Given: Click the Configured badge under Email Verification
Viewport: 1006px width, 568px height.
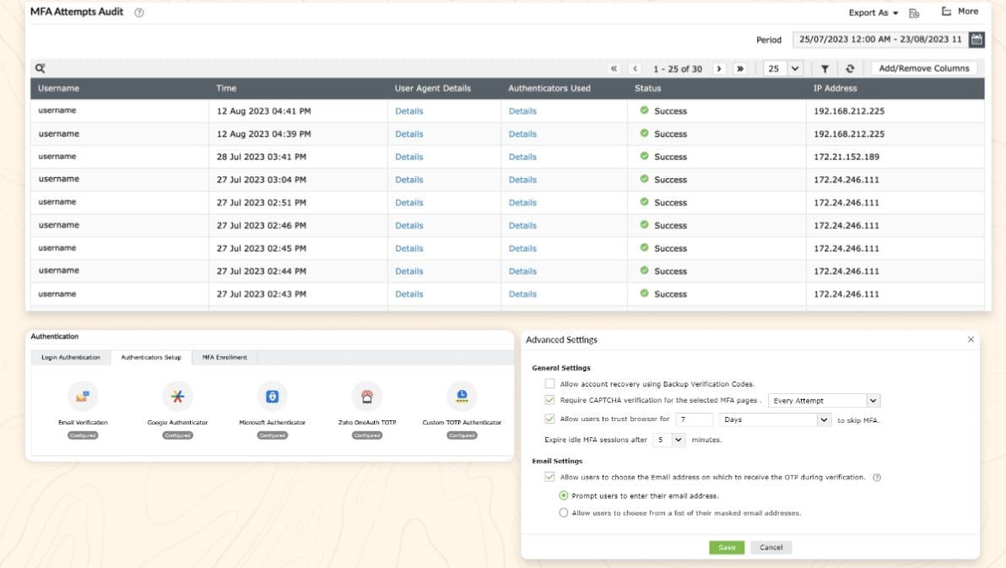Looking at the screenshot, I should pyautogui.click(x=83, y=435).
